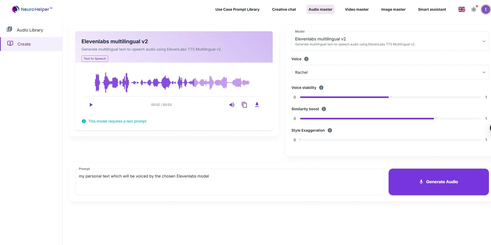Download the generated audio
The height and width of the screenshot is (245, 491).
tap(257, 105)
